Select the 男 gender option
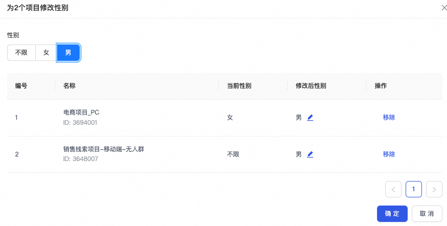447x226 pixels. 68,53
